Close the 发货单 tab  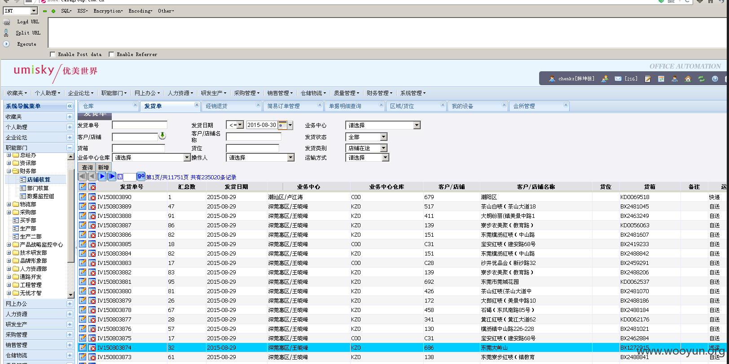197,105
